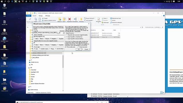Switch to the Affichage ribbon tab
183x103 pixels.
pos(48,16)
